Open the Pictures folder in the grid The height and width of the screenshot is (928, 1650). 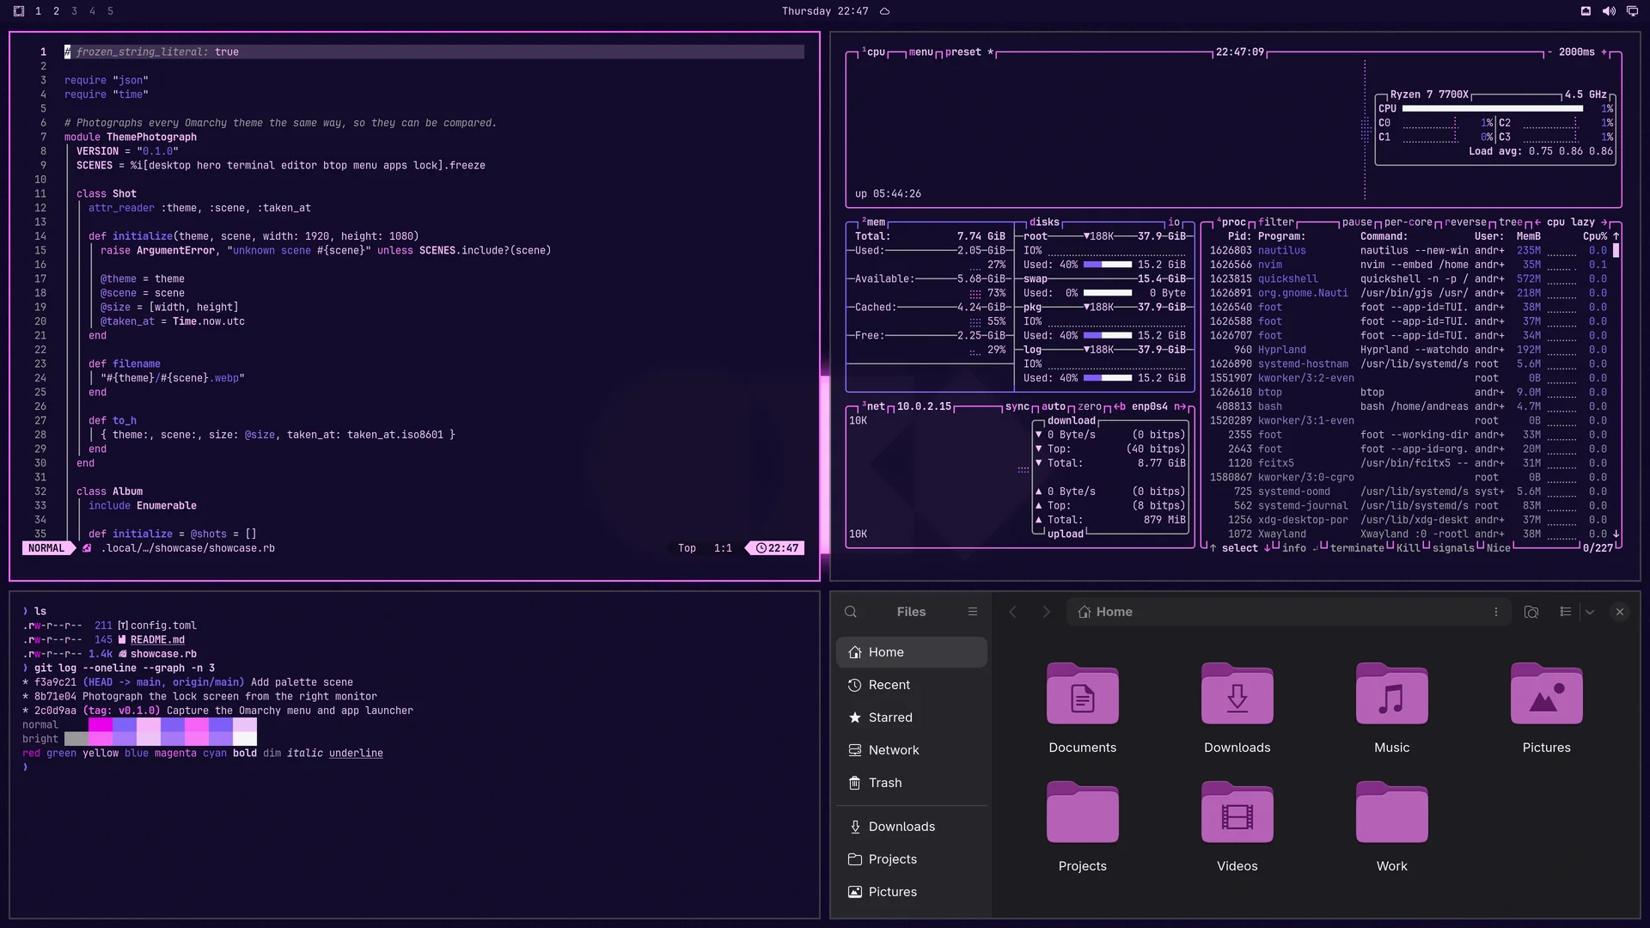1546,709
